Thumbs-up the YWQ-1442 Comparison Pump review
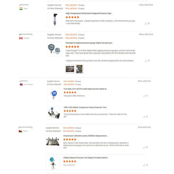The image size is (174, 174). coord(144,117)
